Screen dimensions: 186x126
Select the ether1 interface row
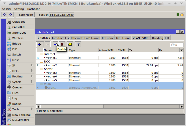pyautogui.click(x=110, y=58)
